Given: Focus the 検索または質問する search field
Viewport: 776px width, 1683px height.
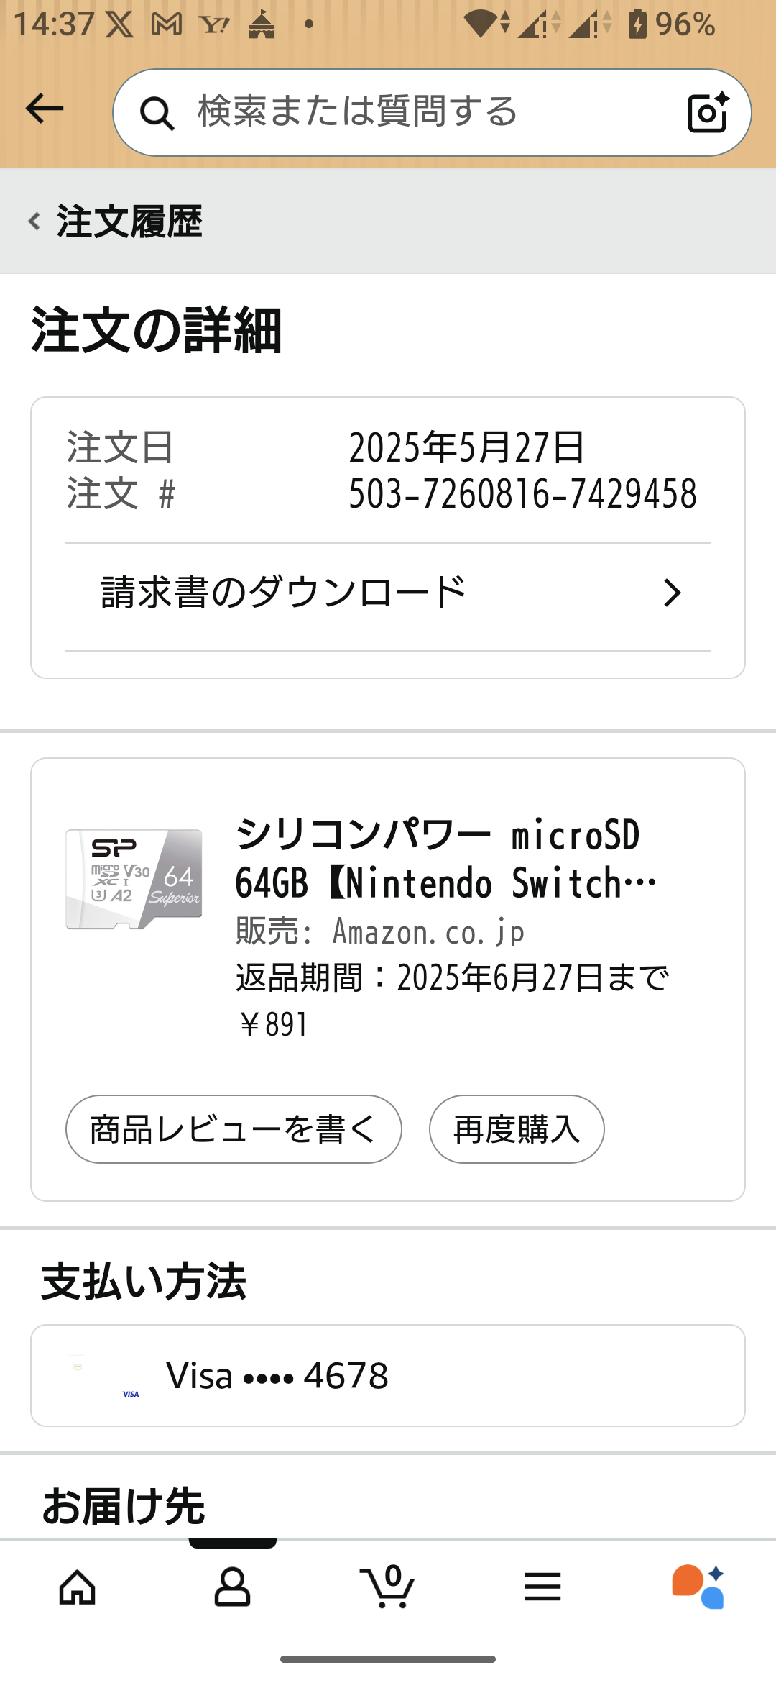Looking at the screenshot, I should (x=417, y=112).
